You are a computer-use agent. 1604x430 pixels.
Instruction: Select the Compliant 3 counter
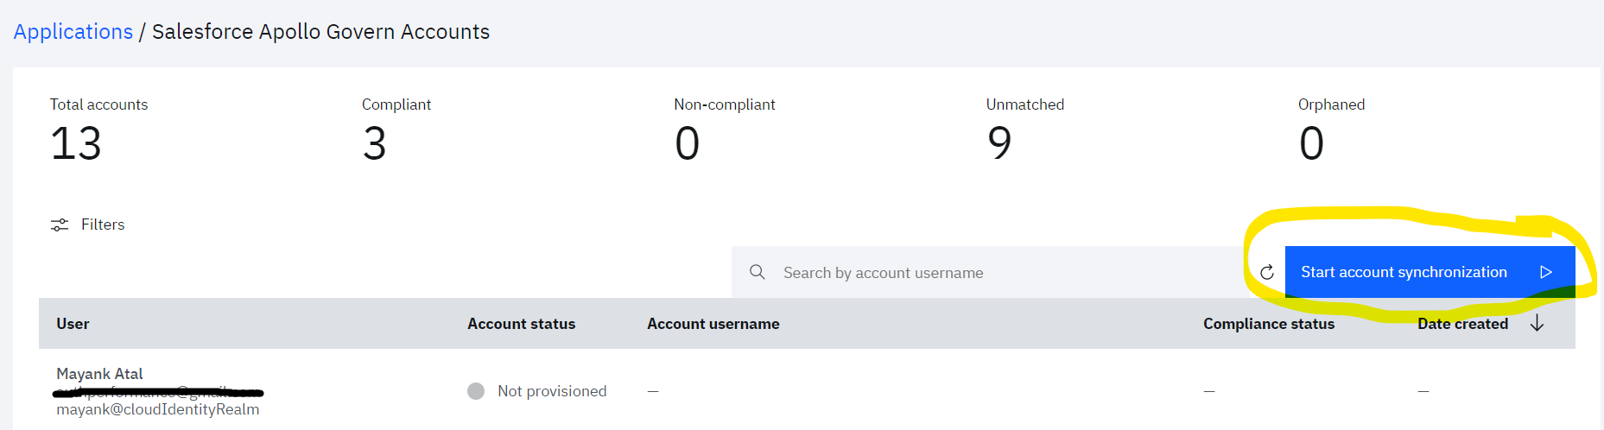coord(396,130)
